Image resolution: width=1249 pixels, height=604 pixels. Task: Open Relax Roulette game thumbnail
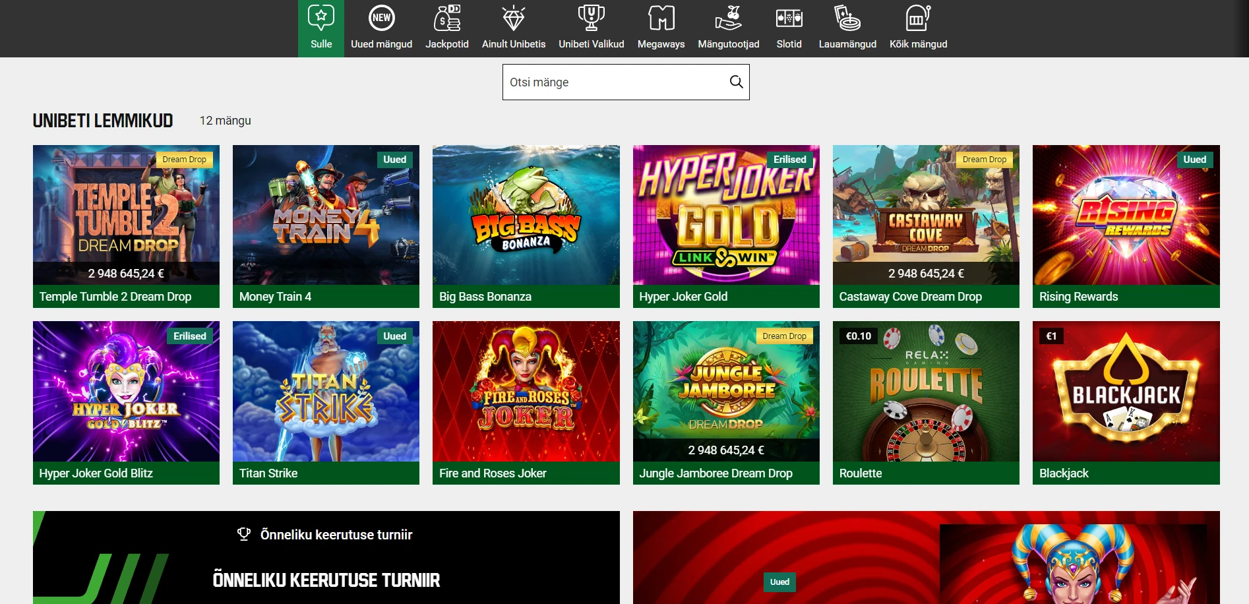tap(926, 392)
